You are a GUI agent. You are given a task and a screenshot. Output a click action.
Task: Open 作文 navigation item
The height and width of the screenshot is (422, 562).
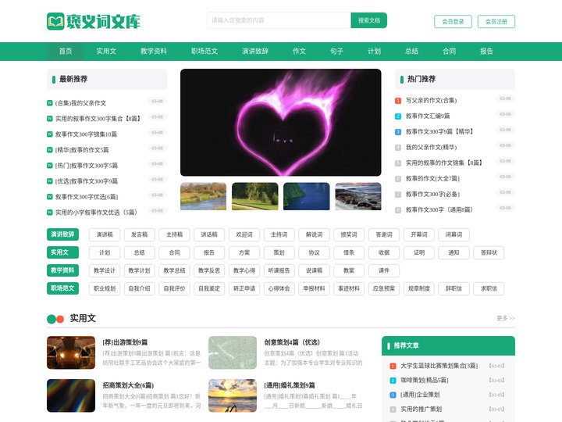click(299, 52)
